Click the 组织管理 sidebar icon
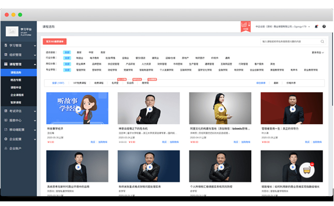The image size is (334, 206). point(6,55)
